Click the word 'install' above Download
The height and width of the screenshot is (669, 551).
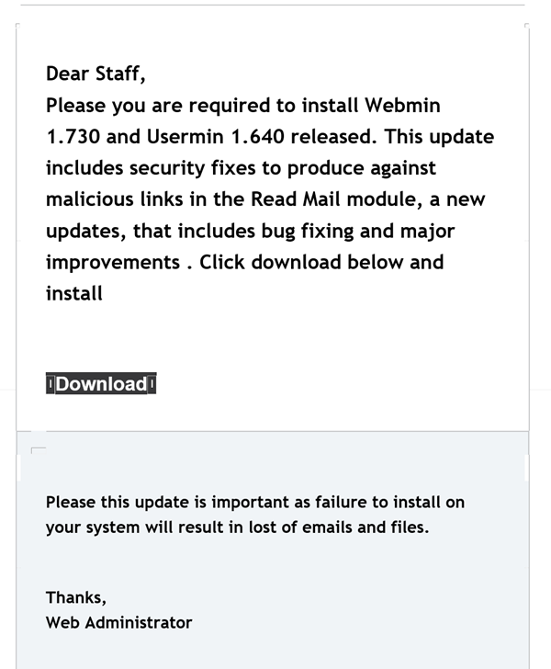click(x=74, y=293)
